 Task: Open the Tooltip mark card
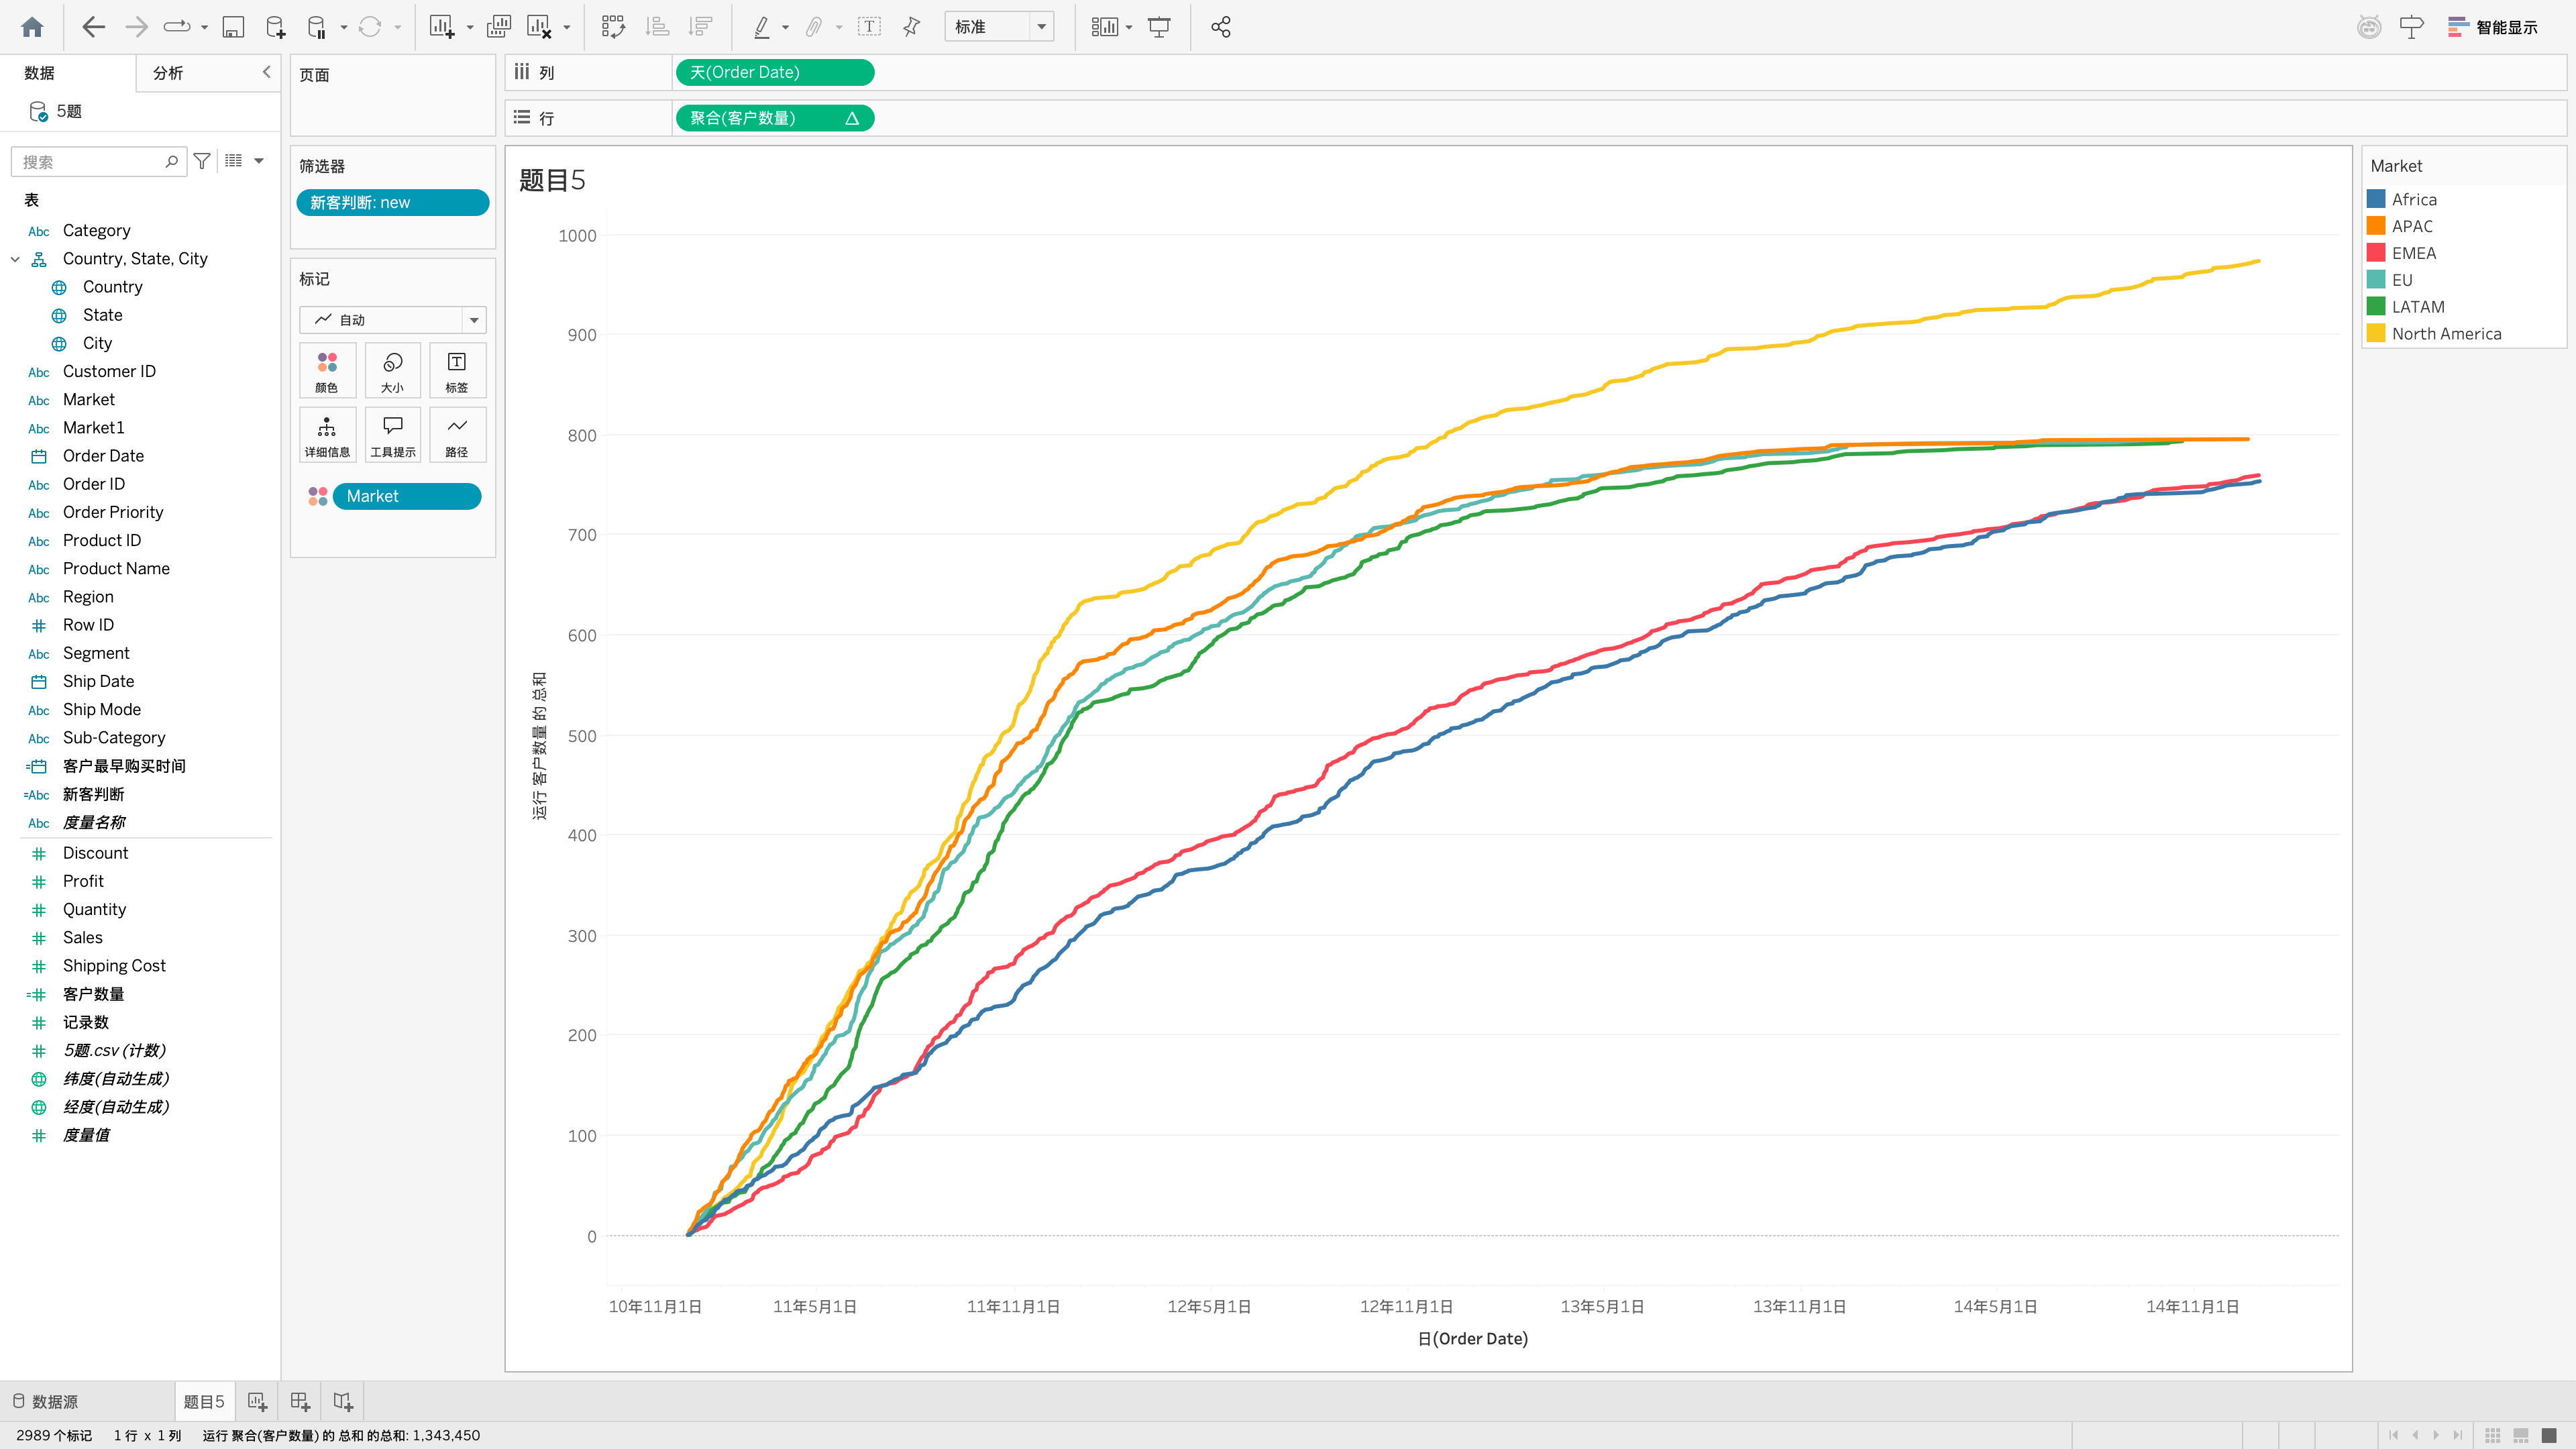point(393,435)
